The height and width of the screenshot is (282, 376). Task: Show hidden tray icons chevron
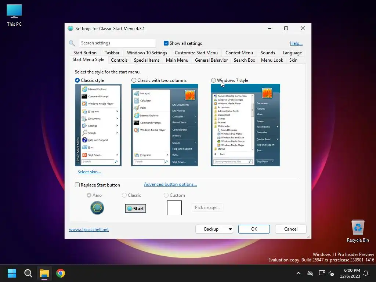click(x=299, y=273)
